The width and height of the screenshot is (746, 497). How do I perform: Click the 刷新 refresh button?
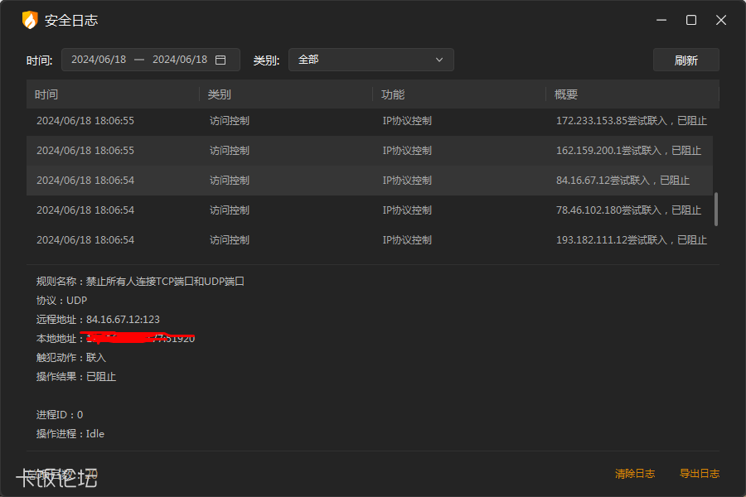(685, 60)
